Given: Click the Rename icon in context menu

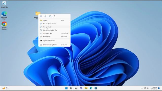Looking at the screenshot, I should pyautogui.click(x=50, y=16).
